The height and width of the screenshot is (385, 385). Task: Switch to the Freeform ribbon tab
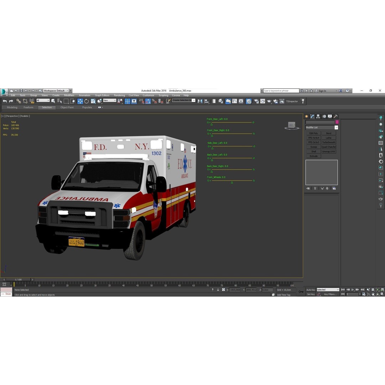(29, 107)
